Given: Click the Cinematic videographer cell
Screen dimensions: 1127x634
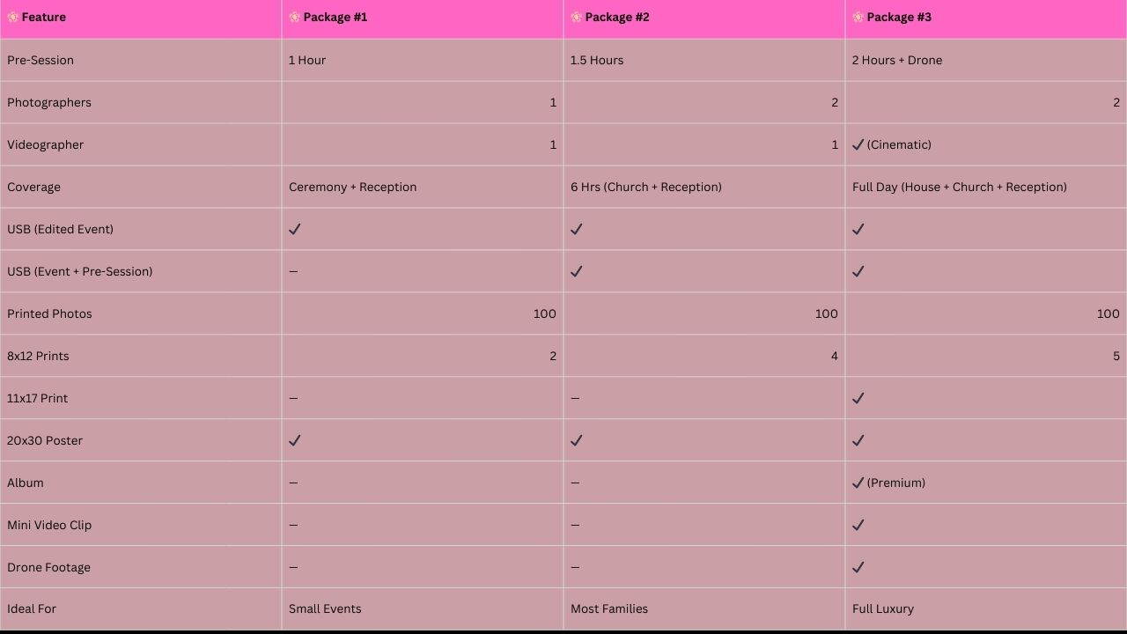Looking at the screenshot, I should 986,144.
